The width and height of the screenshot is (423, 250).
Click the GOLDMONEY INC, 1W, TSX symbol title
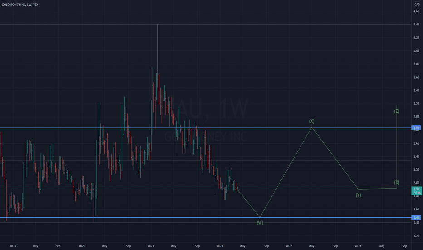(x=20, y=5)
